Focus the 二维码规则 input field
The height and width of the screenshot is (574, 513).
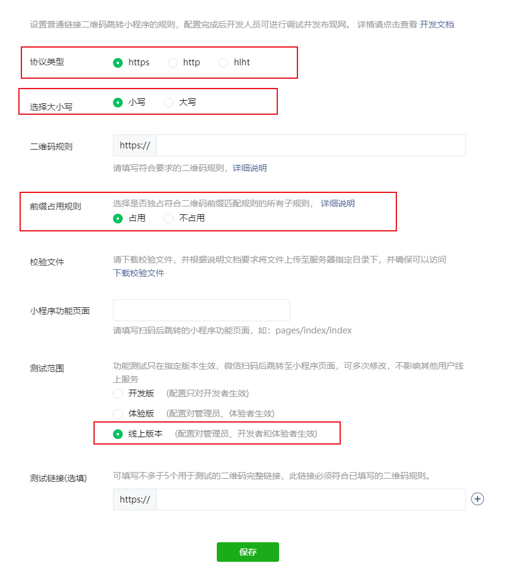pyautogui.click(x=311, y=145)
